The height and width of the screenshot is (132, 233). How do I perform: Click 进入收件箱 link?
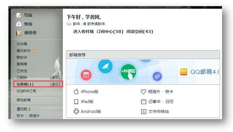pyautogui.click(x=83, y=32)
